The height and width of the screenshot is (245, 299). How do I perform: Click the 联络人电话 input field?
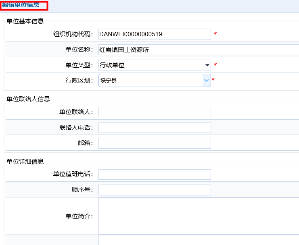pyautogui.click(x=154, y=128)
